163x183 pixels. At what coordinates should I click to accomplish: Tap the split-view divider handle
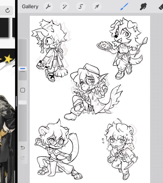[16, 101]
